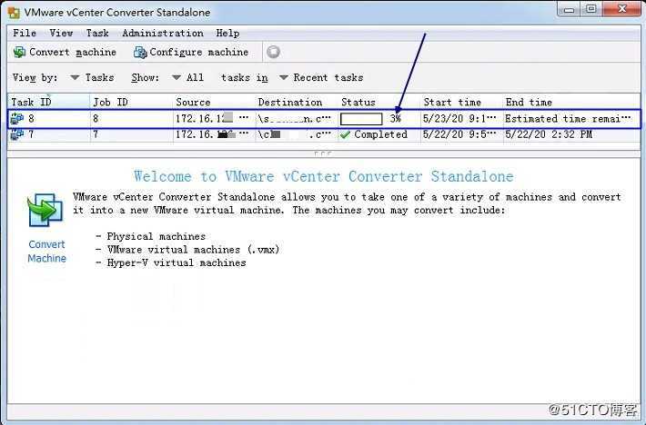Click the VMware Converter title bar app icon
The image size is (646, 425).
coord(14,13)
